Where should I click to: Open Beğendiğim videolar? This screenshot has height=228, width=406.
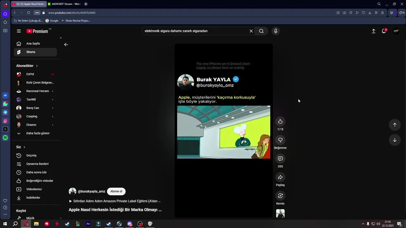pos(35,181)
